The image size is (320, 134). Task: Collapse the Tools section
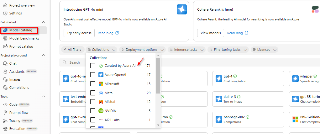[44, 97]
